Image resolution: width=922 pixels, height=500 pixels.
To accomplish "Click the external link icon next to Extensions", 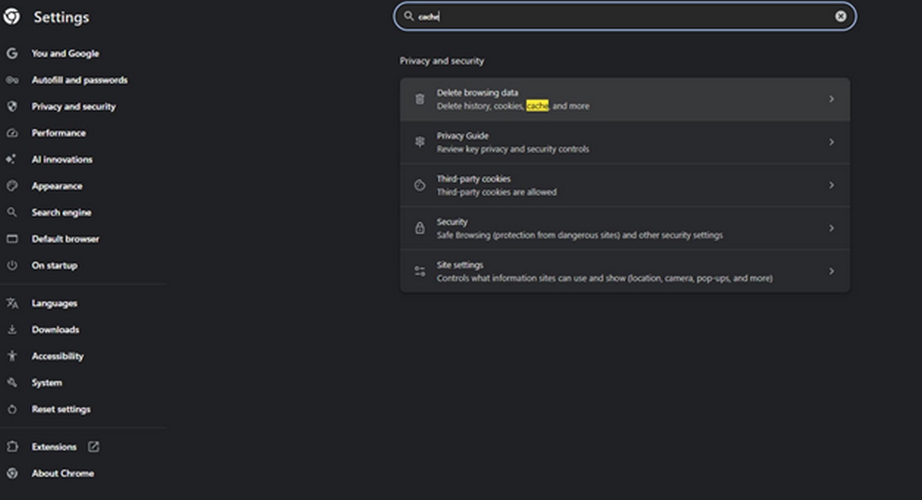I will pos(94,446).
